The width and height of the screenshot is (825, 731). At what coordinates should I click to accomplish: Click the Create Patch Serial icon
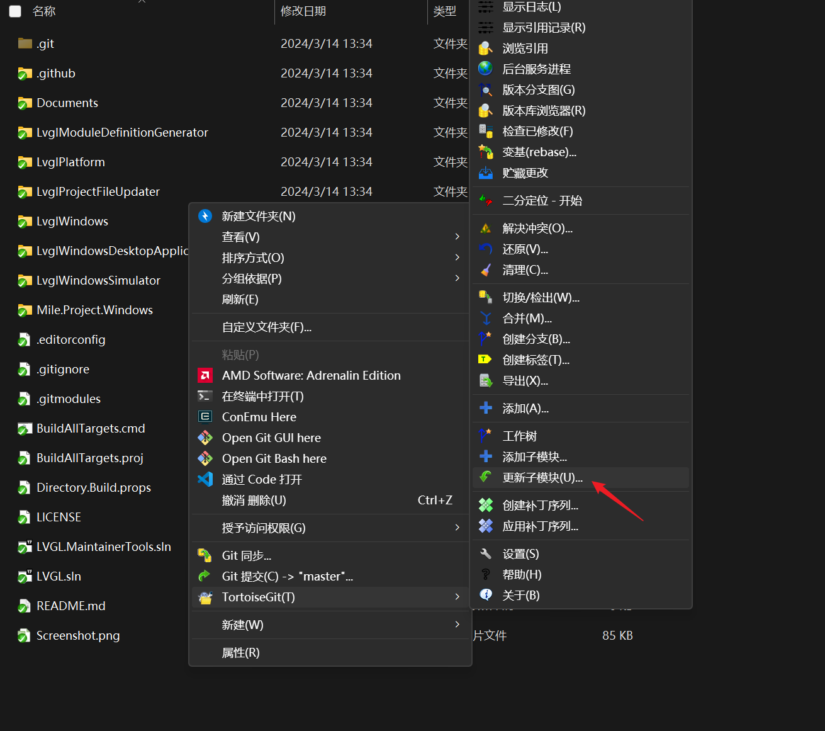pos(486,505)
